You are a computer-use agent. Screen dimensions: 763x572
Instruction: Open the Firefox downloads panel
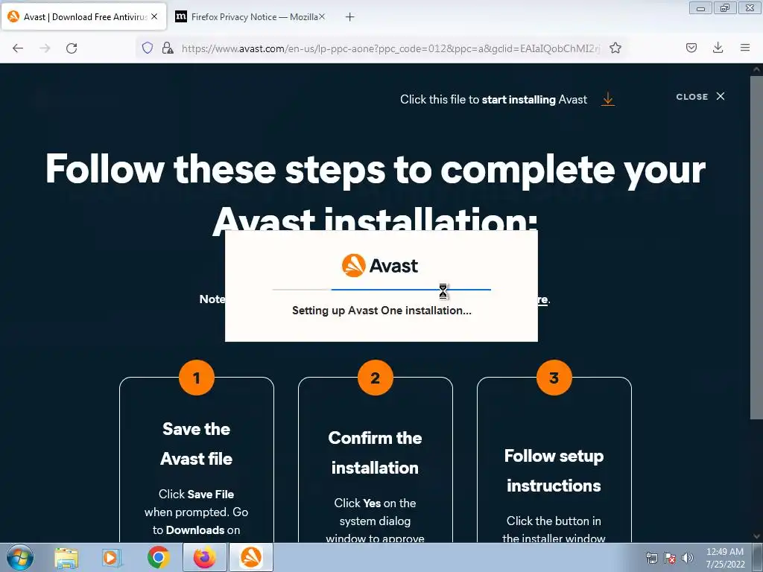pos(718,48)
